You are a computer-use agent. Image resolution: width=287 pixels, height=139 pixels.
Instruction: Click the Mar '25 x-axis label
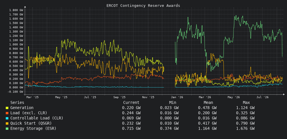tap(33, 97)
